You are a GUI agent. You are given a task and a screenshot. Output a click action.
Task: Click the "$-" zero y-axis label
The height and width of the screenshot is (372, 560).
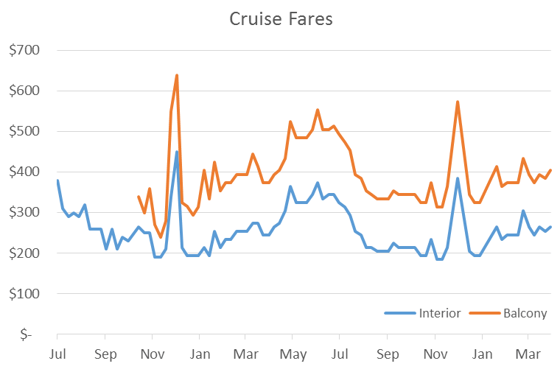click(x=27, y=334)
